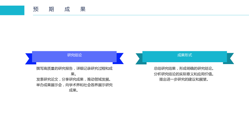
Task: Click the line 发表研究论文,分享研究成果
Action: [x=74, y=79]
